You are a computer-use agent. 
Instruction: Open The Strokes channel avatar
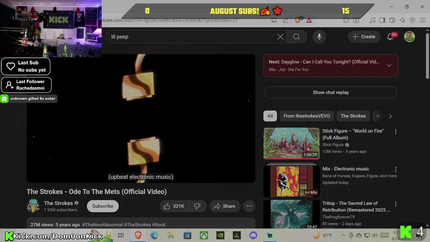33,206
